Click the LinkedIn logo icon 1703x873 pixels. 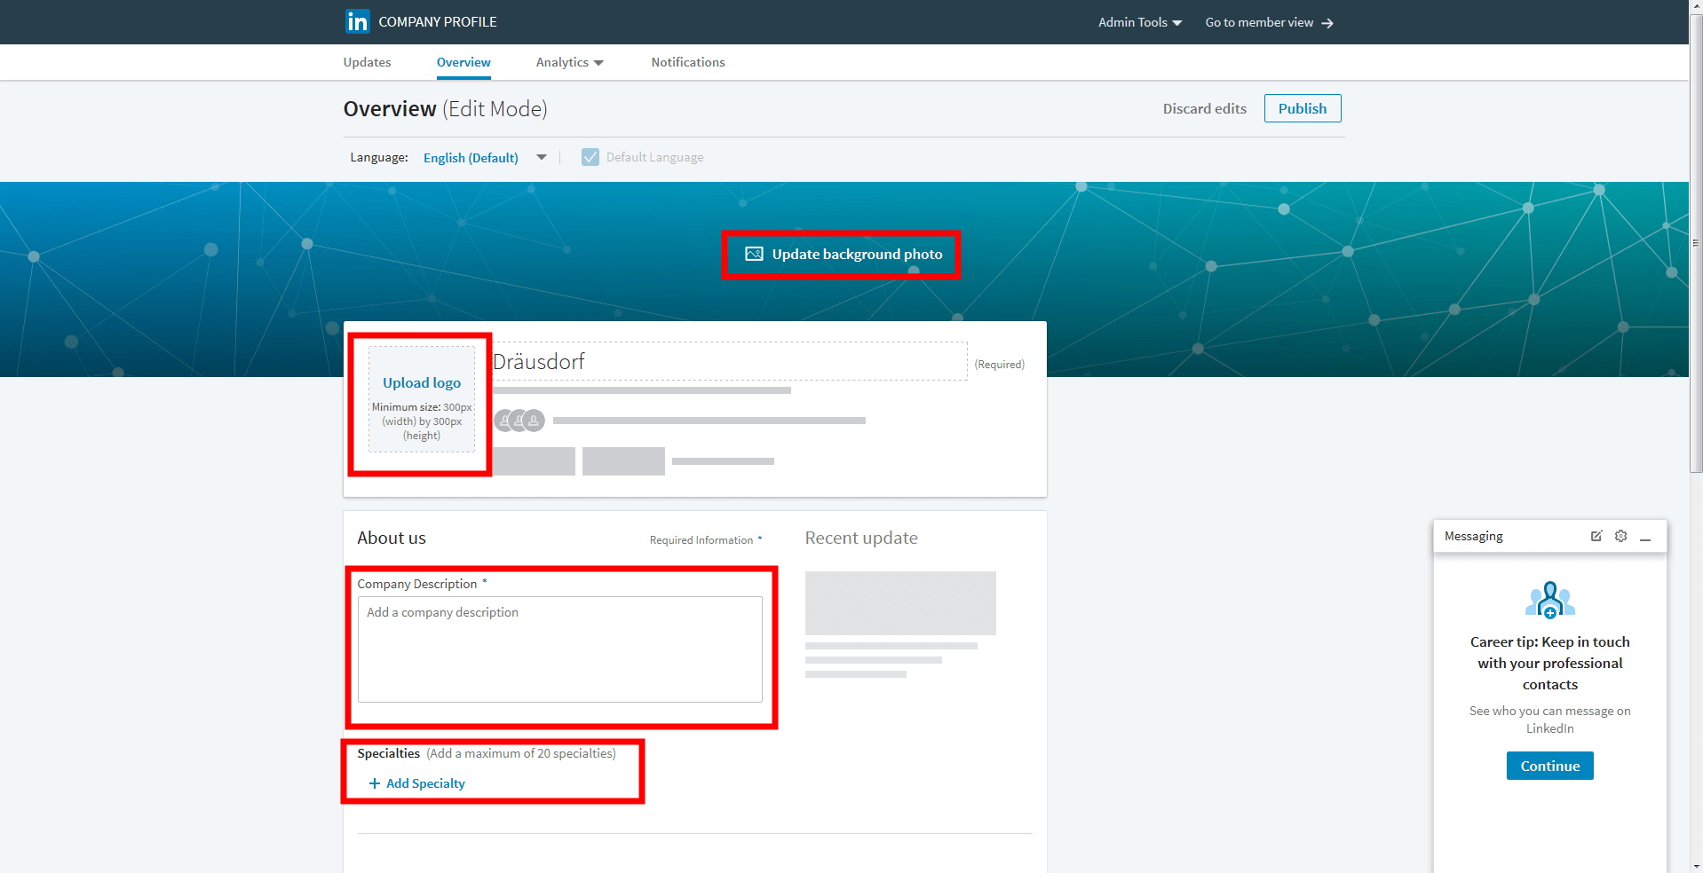coord(357,21)
